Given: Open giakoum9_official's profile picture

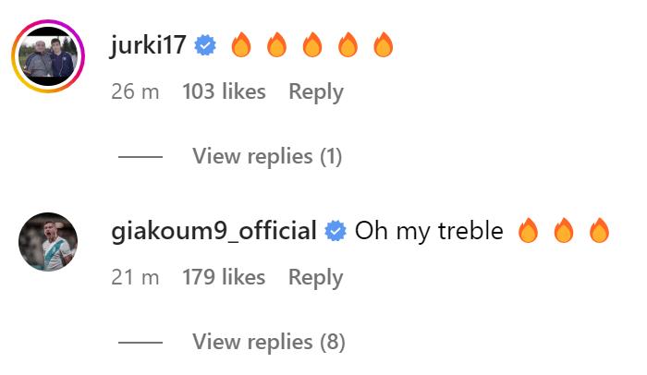Looking at the screenshot, I should pyautogui.click(x=48, y=242).
